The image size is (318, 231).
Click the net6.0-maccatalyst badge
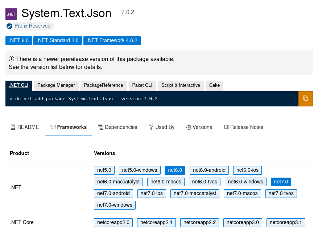click(x=119, y=182)
